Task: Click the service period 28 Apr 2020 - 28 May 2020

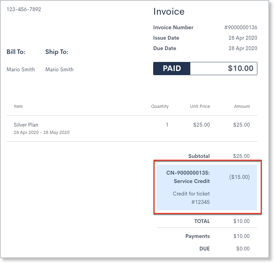Action: (x=42, y=133)
